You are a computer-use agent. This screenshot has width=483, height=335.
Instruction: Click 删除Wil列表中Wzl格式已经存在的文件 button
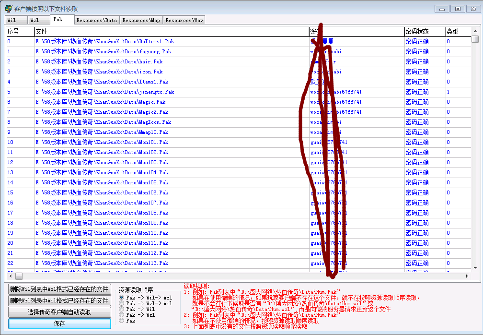[x=59, y=289]
